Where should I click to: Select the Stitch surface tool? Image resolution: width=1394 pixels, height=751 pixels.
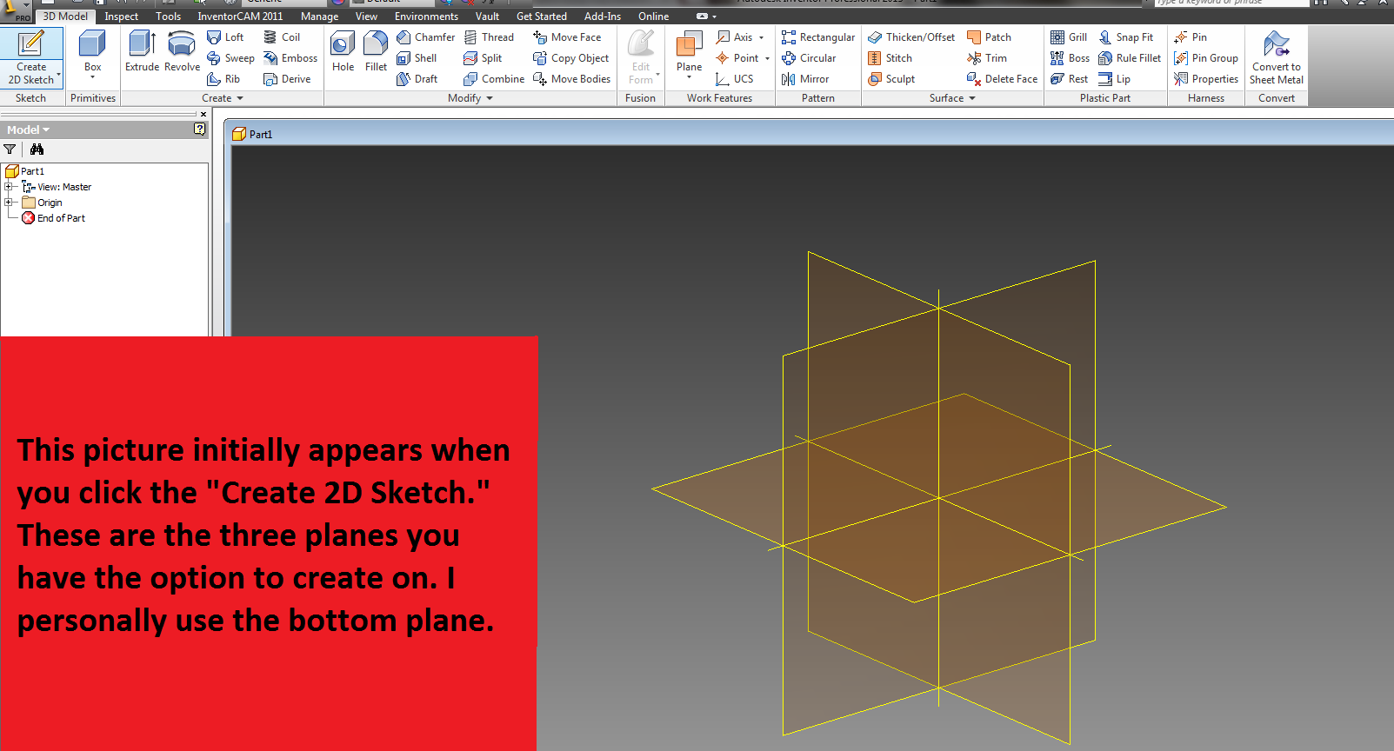coord(890,58)
